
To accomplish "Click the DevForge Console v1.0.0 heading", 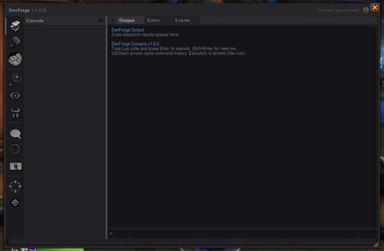I will pos(135,43).
